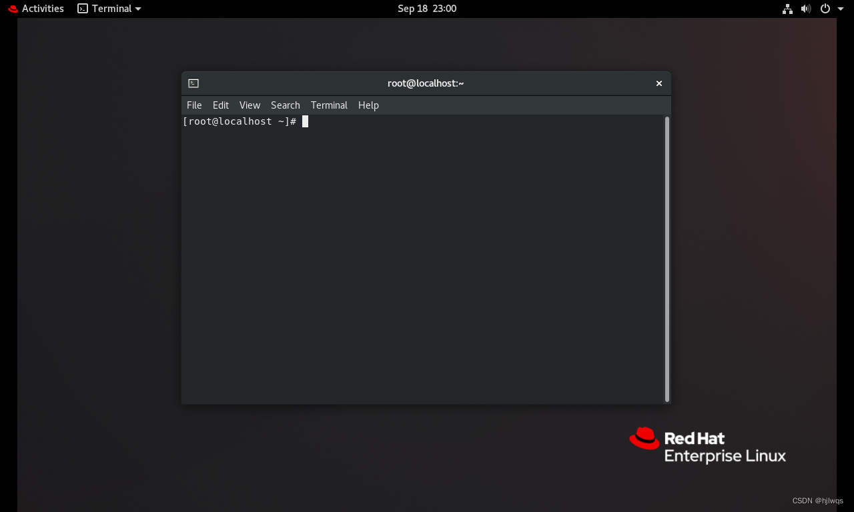Click the Terminal icon next to app menu

82,8
